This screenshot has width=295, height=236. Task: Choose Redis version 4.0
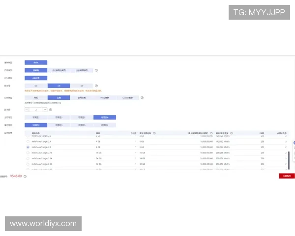click(36, 86)
